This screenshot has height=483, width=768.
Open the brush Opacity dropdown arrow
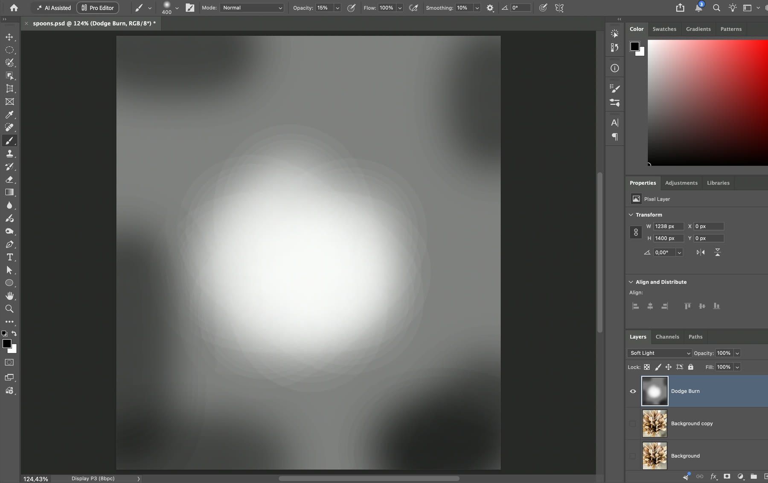point(337,8)
